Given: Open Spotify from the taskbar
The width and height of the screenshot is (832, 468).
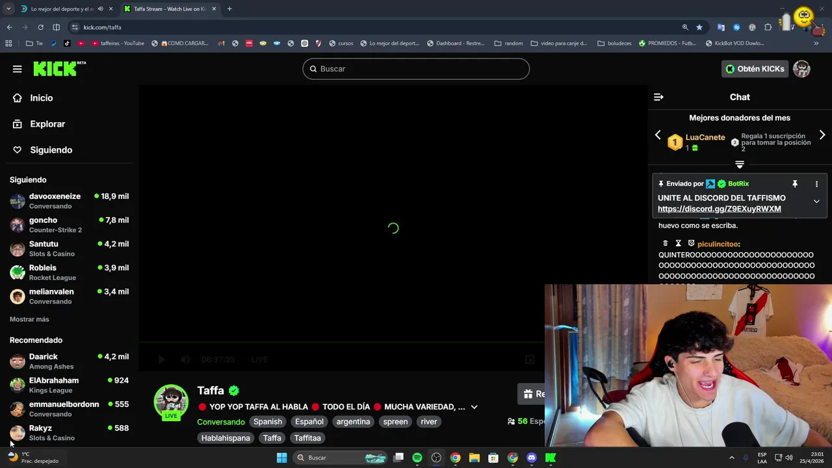Looking at the screenshot, I should (x=417, y=458).
